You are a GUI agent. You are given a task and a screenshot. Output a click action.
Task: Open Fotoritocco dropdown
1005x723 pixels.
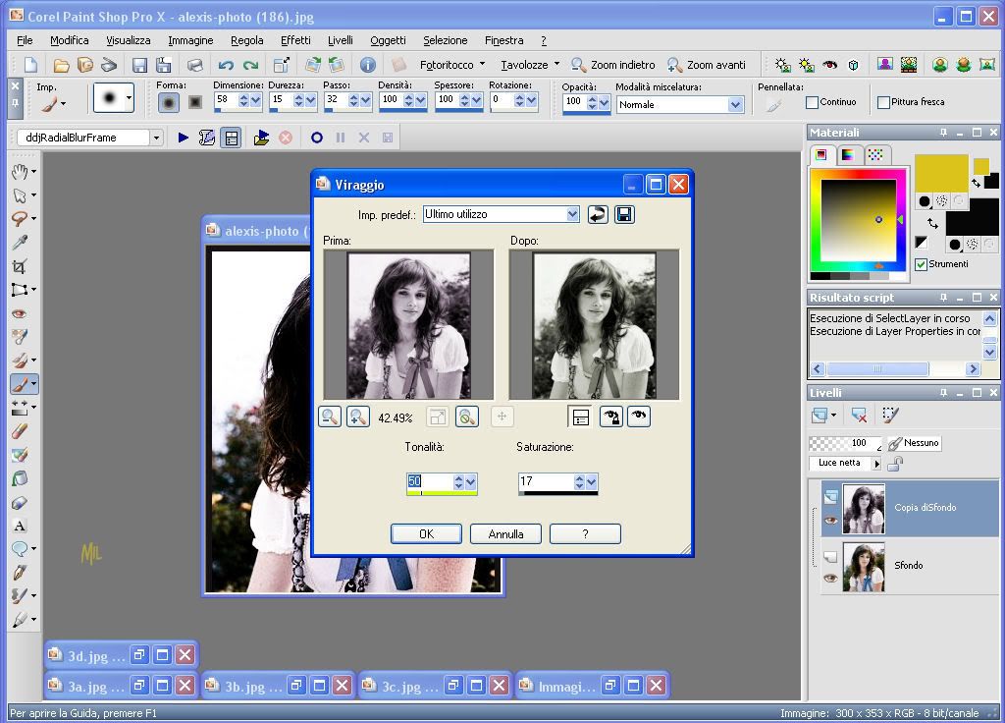pyautogui.click(x=483, y=64)
